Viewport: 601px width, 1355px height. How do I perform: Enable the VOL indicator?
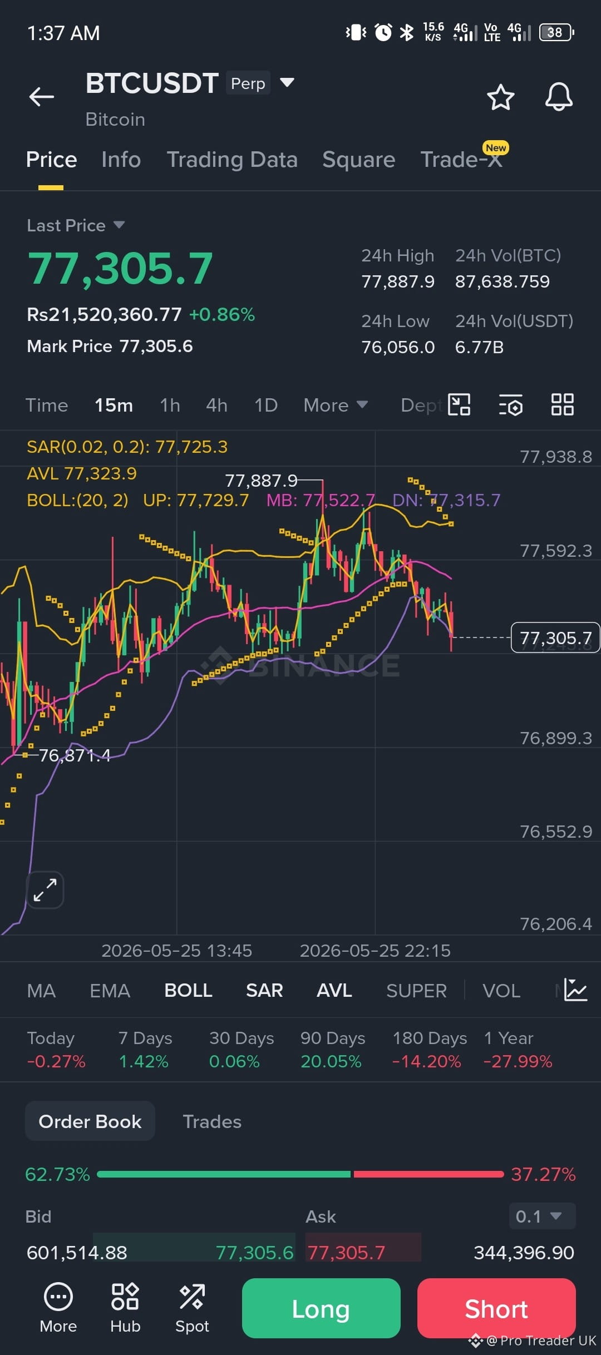501,991
